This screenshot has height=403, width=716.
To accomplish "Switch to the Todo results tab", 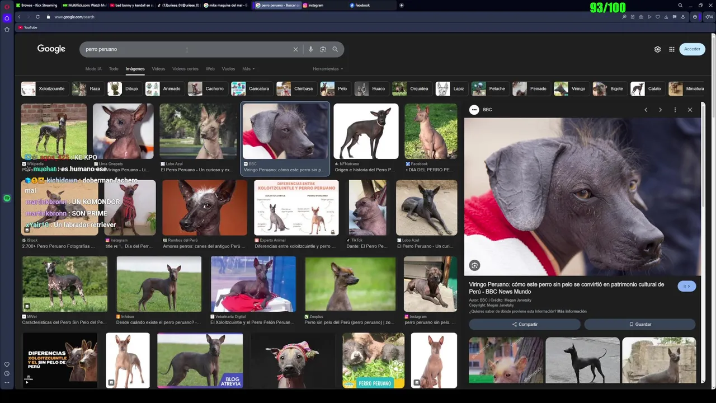I will coord(114,69).
